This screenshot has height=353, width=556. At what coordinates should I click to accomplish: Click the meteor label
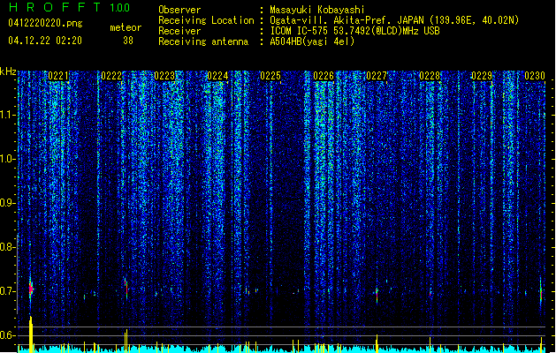coord(126,27)
